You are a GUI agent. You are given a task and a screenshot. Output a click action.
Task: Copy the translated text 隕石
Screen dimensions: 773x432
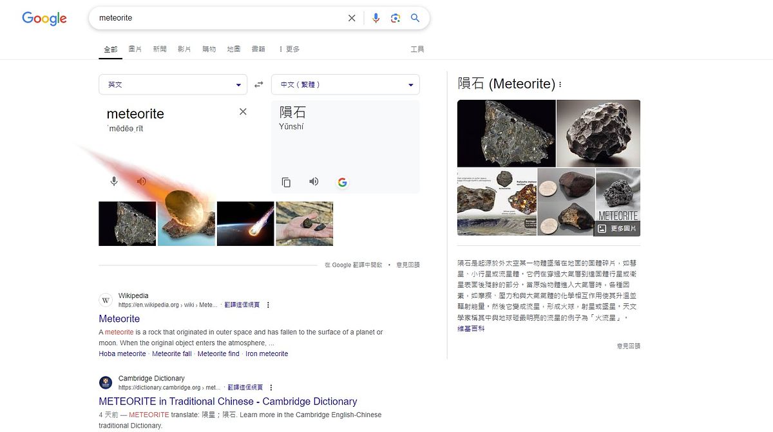286,182
